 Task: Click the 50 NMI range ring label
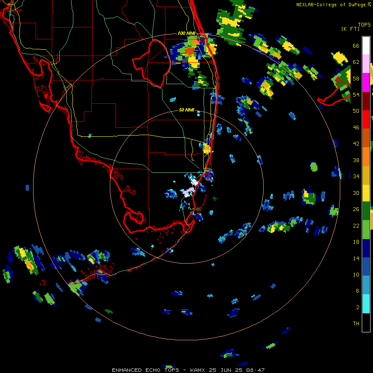click(186, 110)
